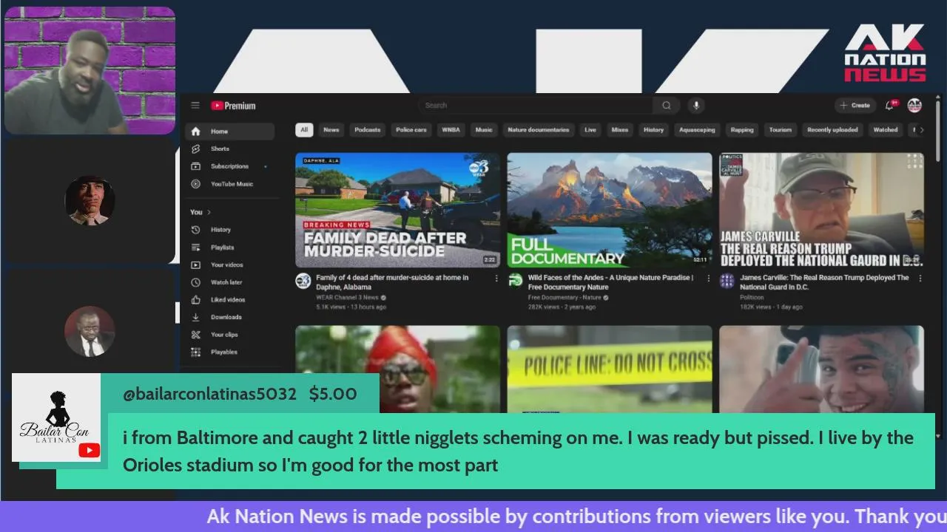Image resolution: width=947 pixels, height=532 pixels.
Task: Select the Live filter chip
Action: [590, 130]
